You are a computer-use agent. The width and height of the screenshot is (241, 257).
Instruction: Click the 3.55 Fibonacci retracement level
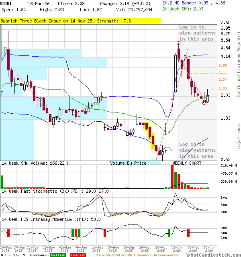coord(223,65)
